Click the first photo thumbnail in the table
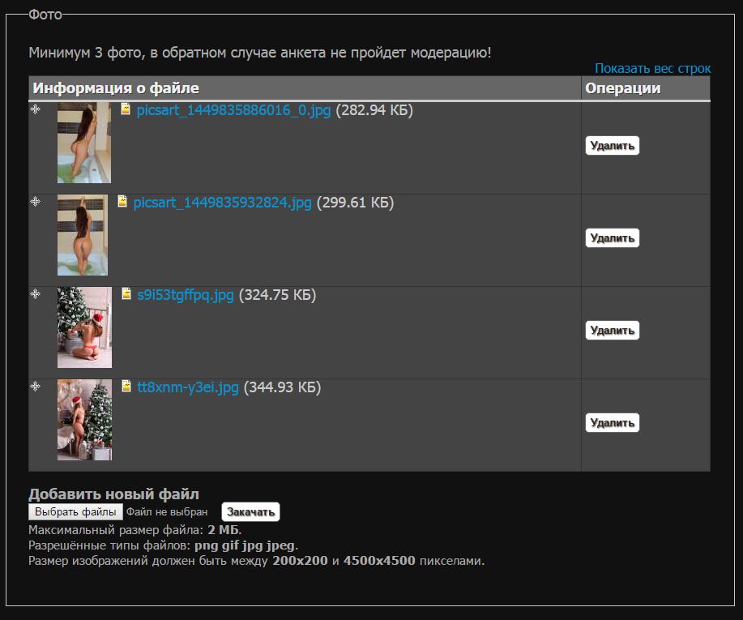Screen dimensions: 743x620 (83, 143)
